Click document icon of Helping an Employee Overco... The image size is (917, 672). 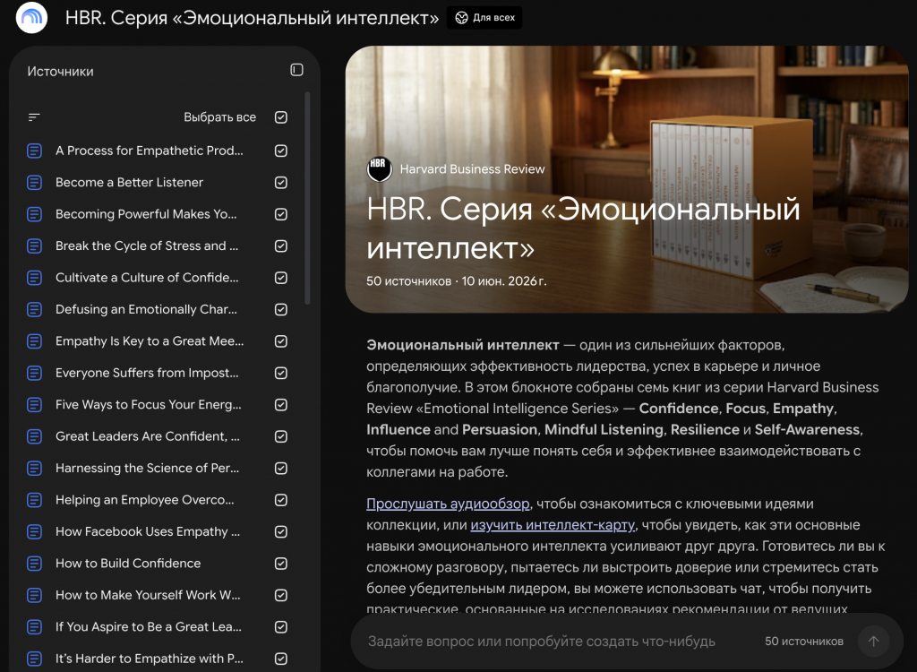(35, 500)
